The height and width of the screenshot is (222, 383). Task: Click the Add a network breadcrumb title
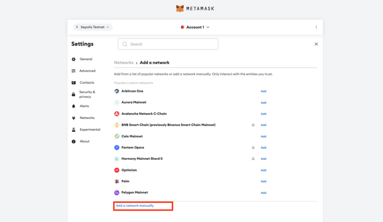coord(155,63)
